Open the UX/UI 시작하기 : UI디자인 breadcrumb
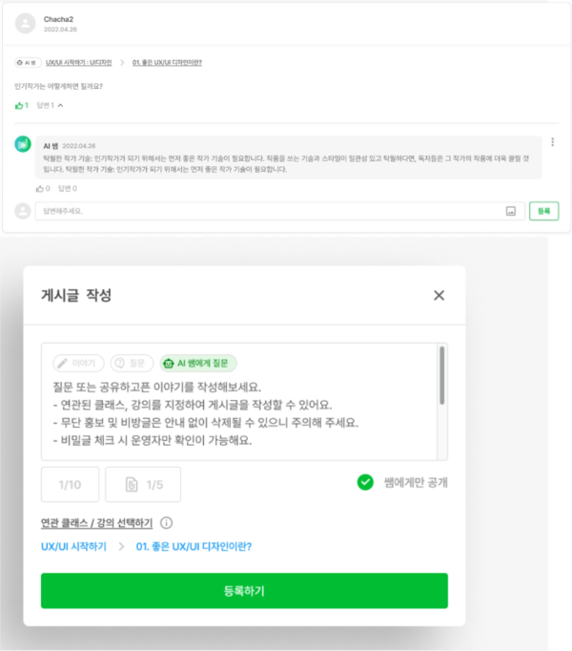The image size is (572, 651). 78,62
